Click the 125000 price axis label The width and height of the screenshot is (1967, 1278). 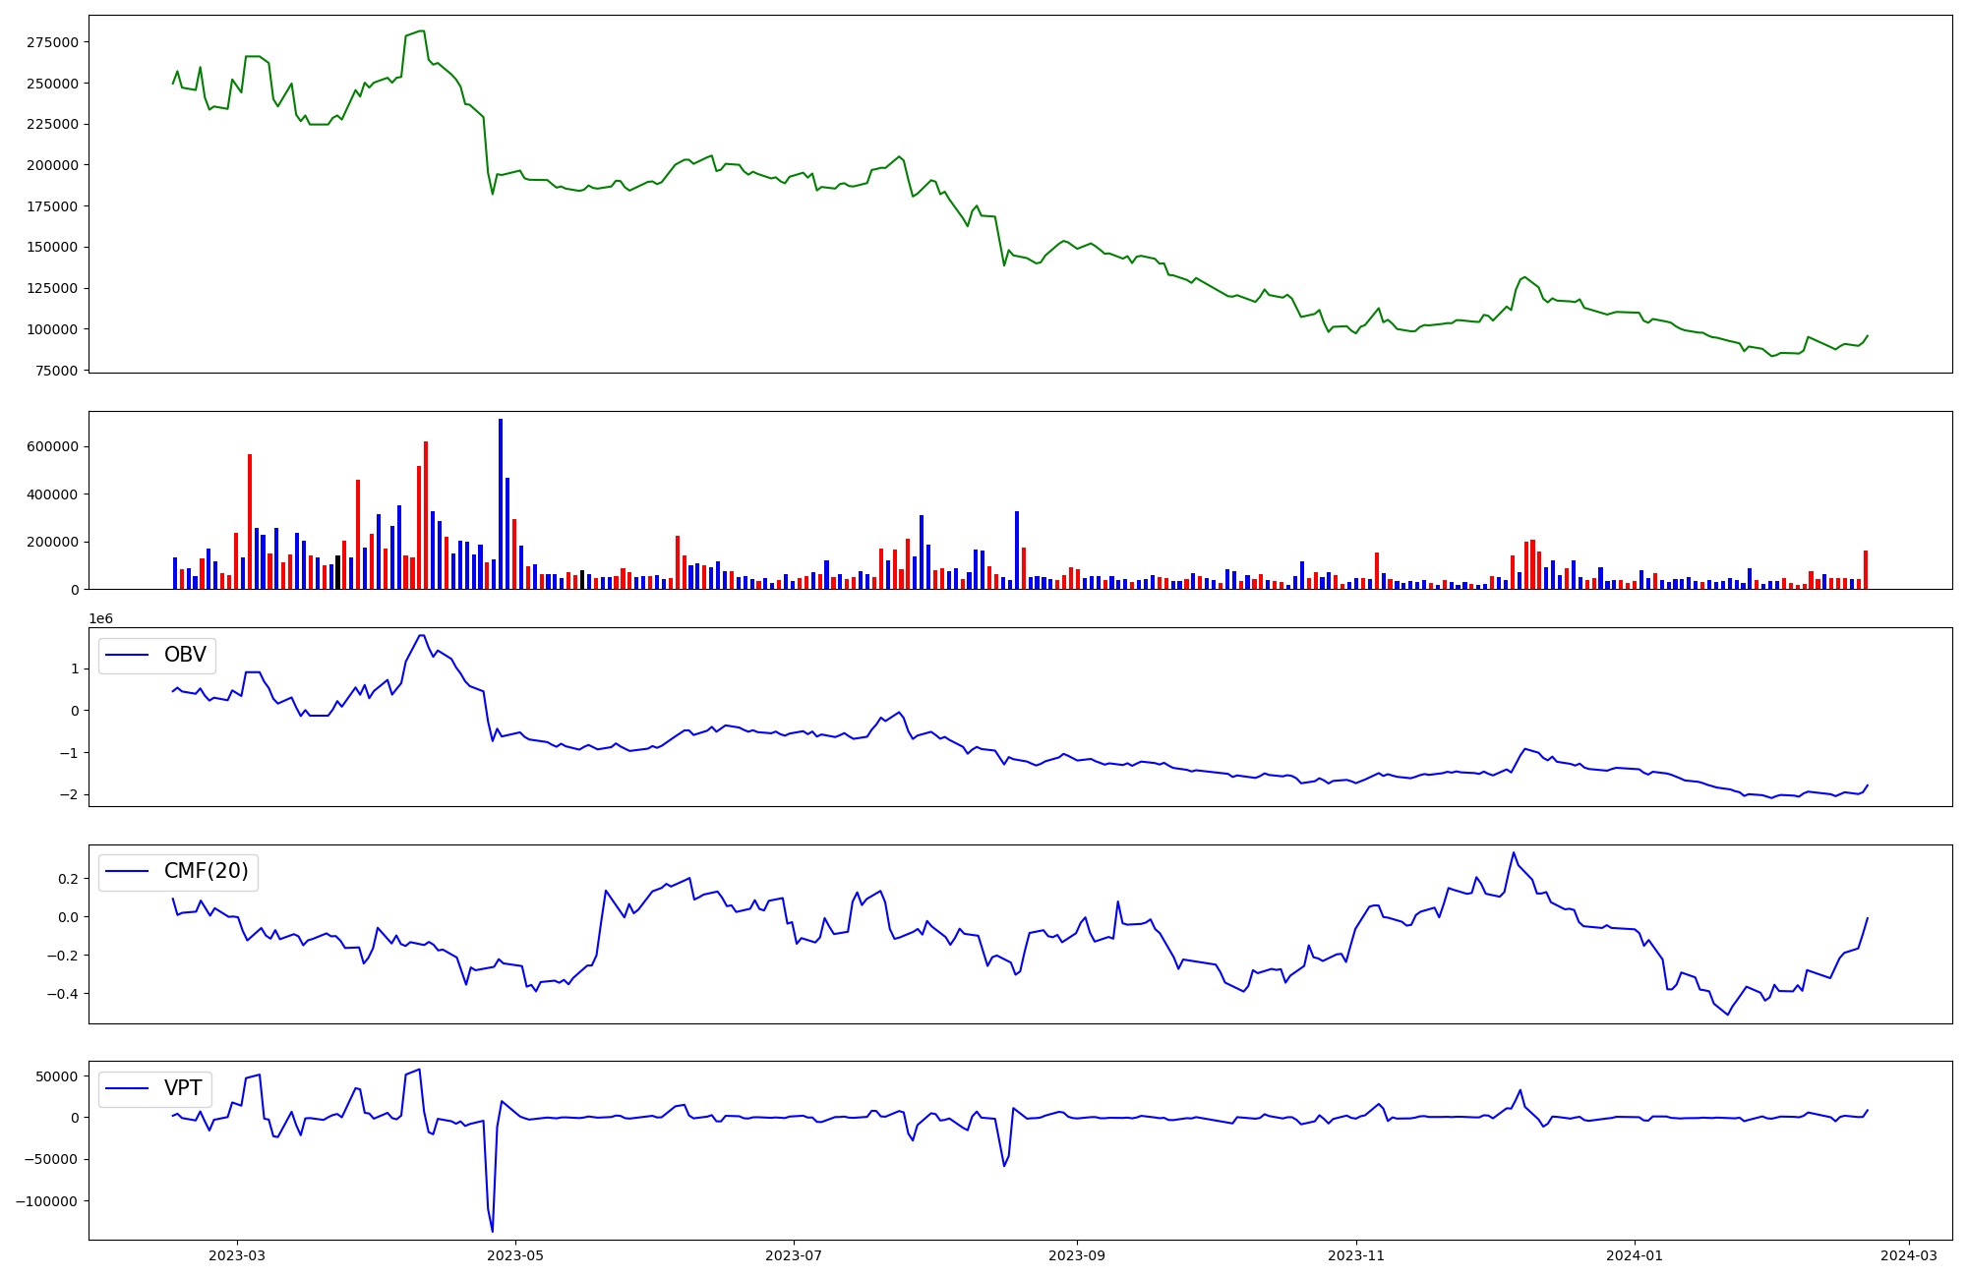pos(53,288)
